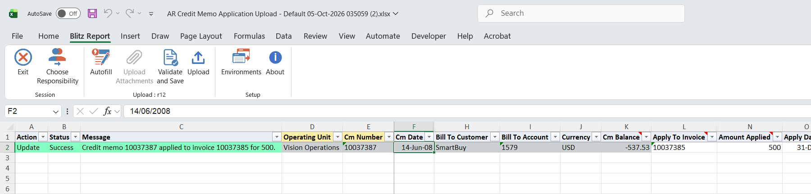Switch to the Developer tab
The width and height of the screenshot is (811, 194).
click(x=428, y=36)
